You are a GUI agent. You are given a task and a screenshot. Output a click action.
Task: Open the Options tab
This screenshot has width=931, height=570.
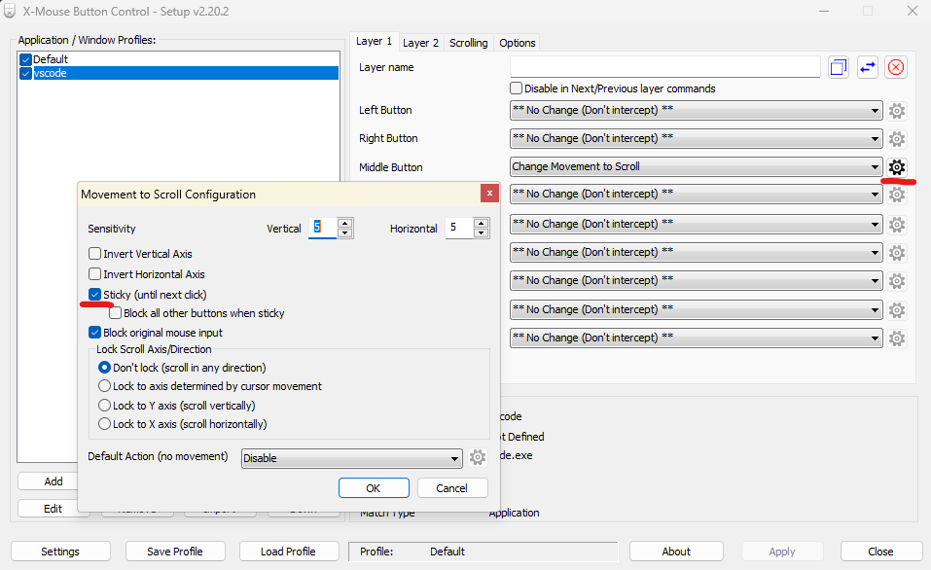point(517,42)
